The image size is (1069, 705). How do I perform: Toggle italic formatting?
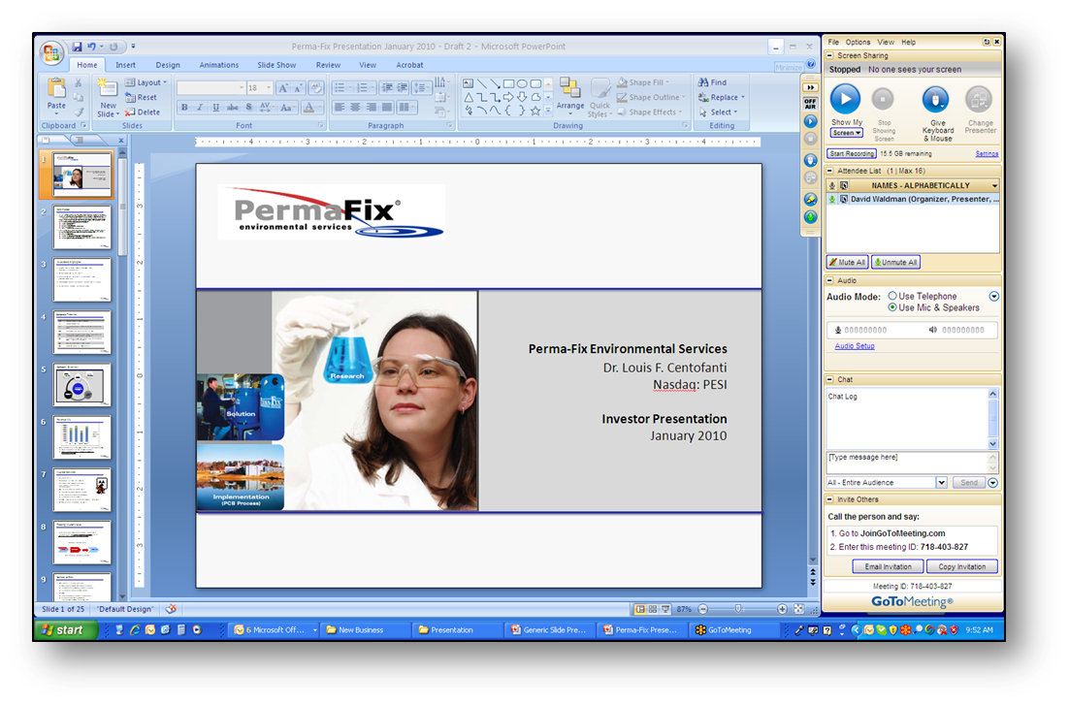point(200,107)
